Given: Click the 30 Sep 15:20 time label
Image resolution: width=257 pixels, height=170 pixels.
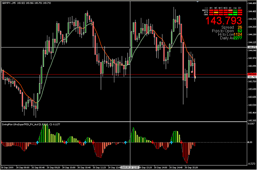Looking at the screenshot, I should 191,168.
